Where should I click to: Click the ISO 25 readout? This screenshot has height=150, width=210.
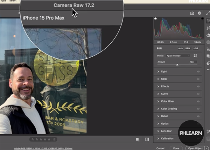click(x=160, y=42)
